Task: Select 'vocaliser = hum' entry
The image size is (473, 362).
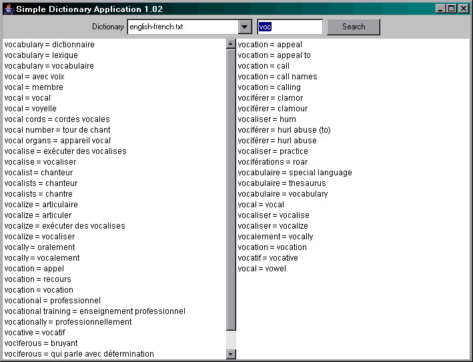Action: point(267,119)
